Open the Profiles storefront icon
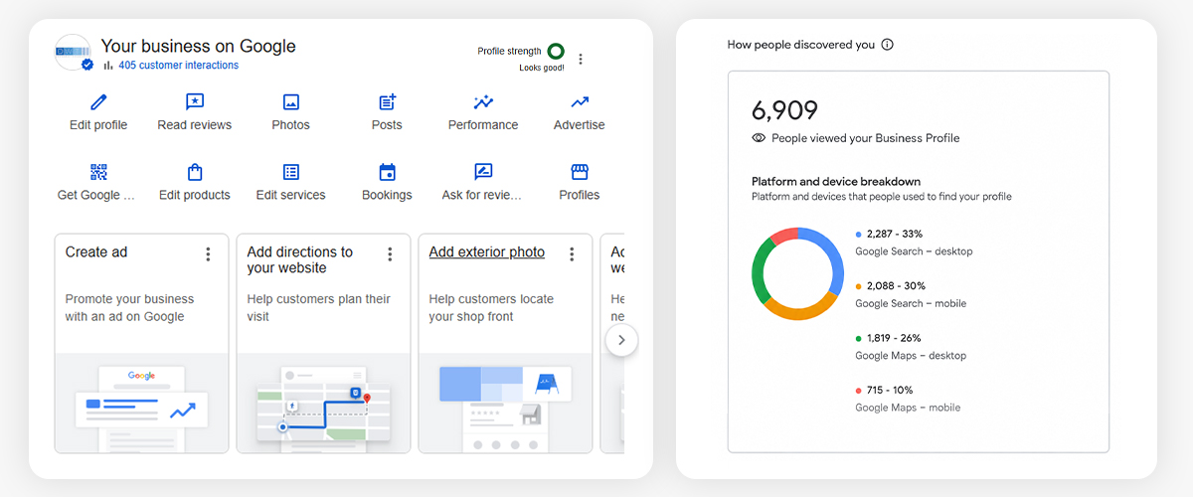1193x497 pixels. [x=580, y=172]
